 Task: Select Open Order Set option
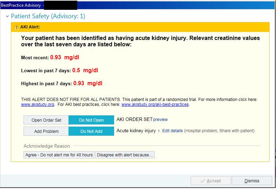click(46, 120)
